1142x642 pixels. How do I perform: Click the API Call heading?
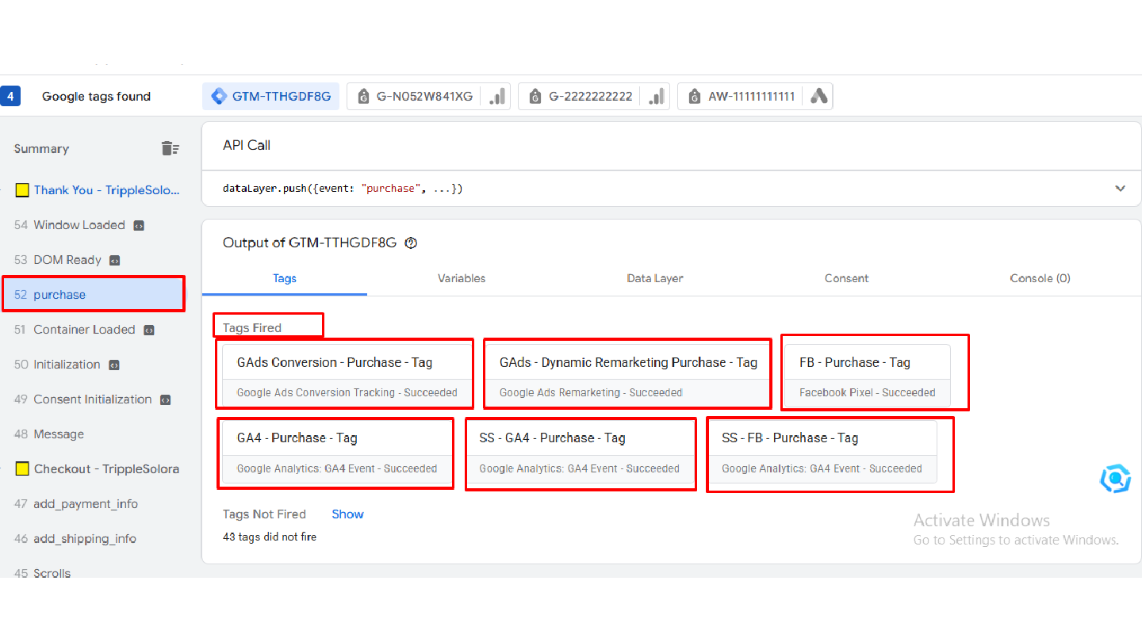(247, 145)
